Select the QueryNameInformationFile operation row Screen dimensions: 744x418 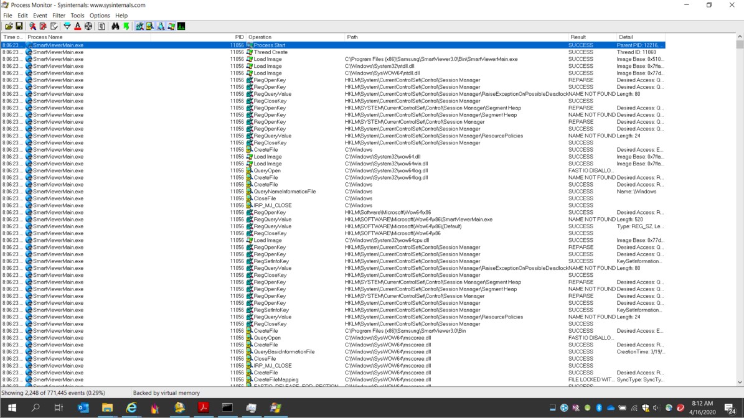332,192
